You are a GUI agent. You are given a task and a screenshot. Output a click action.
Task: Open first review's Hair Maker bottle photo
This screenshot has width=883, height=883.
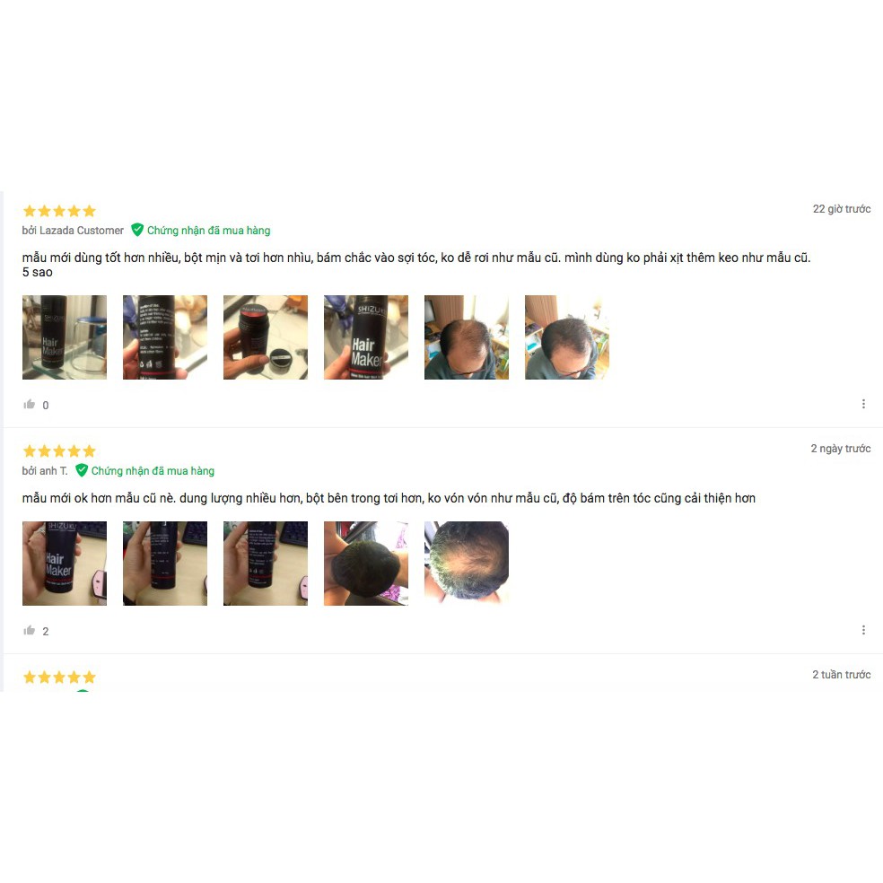65,337
